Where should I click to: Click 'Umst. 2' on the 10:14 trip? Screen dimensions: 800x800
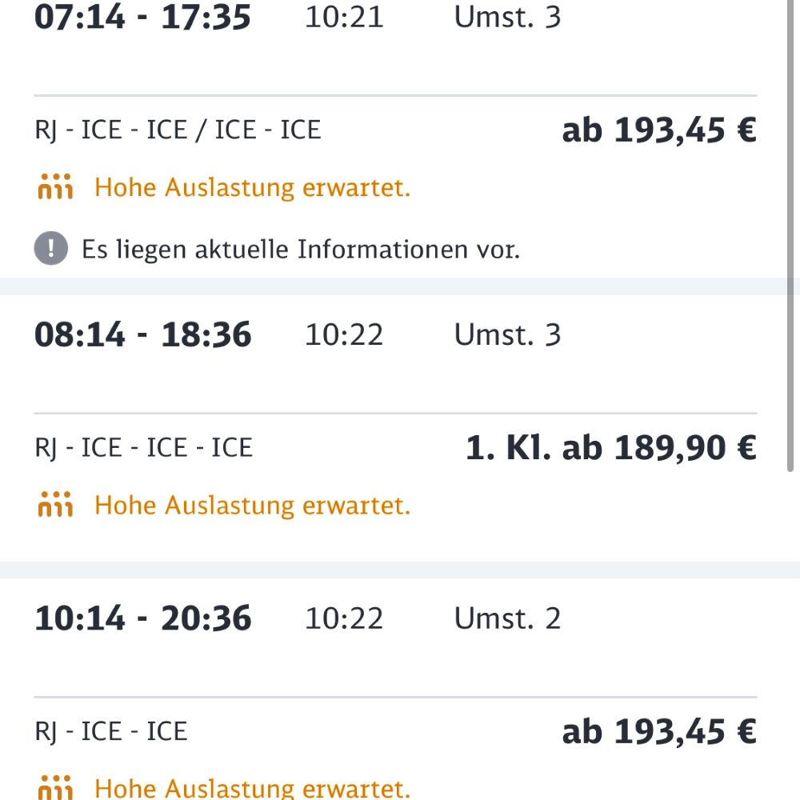coord(507,618)
